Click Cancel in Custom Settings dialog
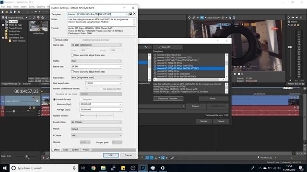Image resolution: width=307 pixels, height=172 pixels. click(x=128, y=155)
